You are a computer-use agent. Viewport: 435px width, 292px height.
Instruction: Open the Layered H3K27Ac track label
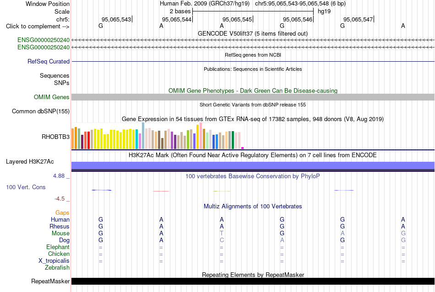pos(30,162)
